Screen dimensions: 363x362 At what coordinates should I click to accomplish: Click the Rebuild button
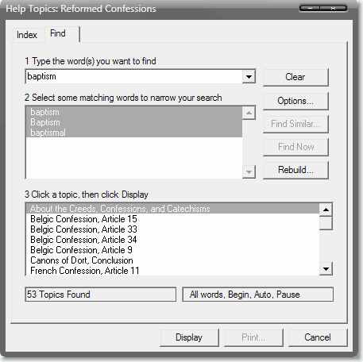click(x=295, y=170)
